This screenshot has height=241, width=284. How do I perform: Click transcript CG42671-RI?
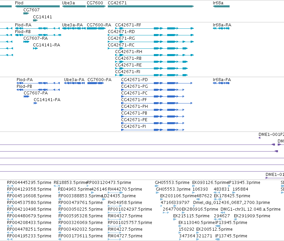click(x=127, y=72)
